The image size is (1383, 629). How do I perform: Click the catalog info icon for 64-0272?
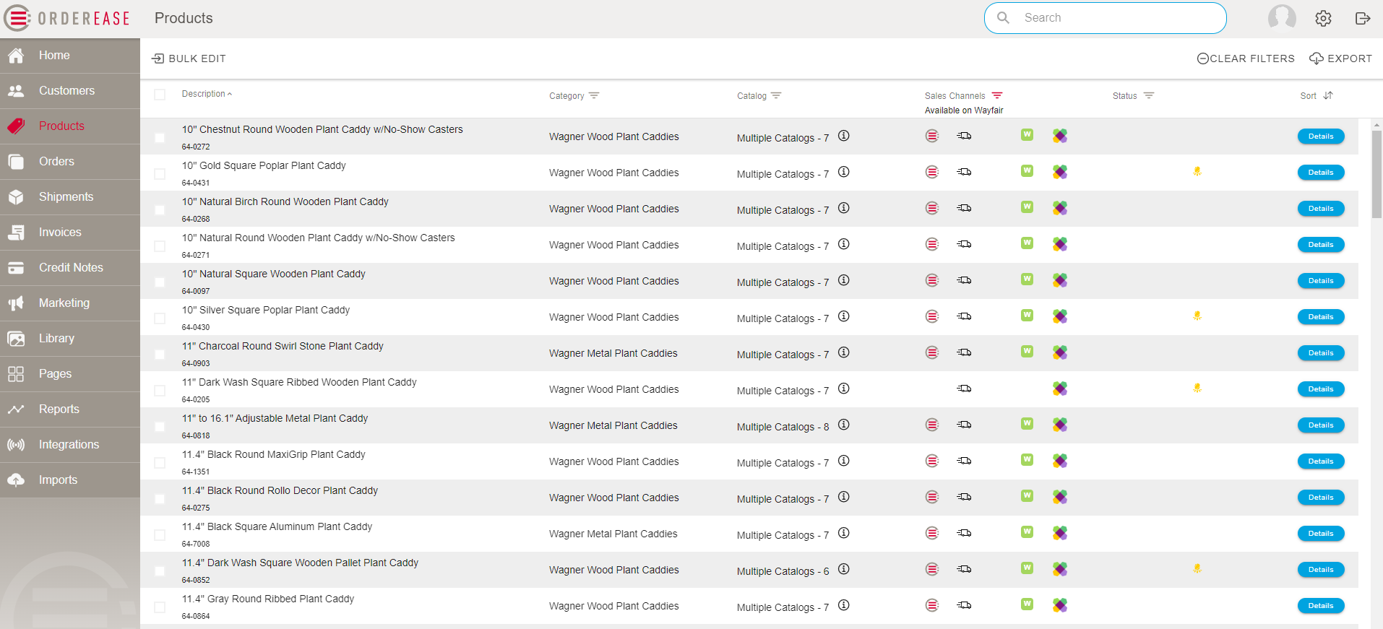coord(843,136)
